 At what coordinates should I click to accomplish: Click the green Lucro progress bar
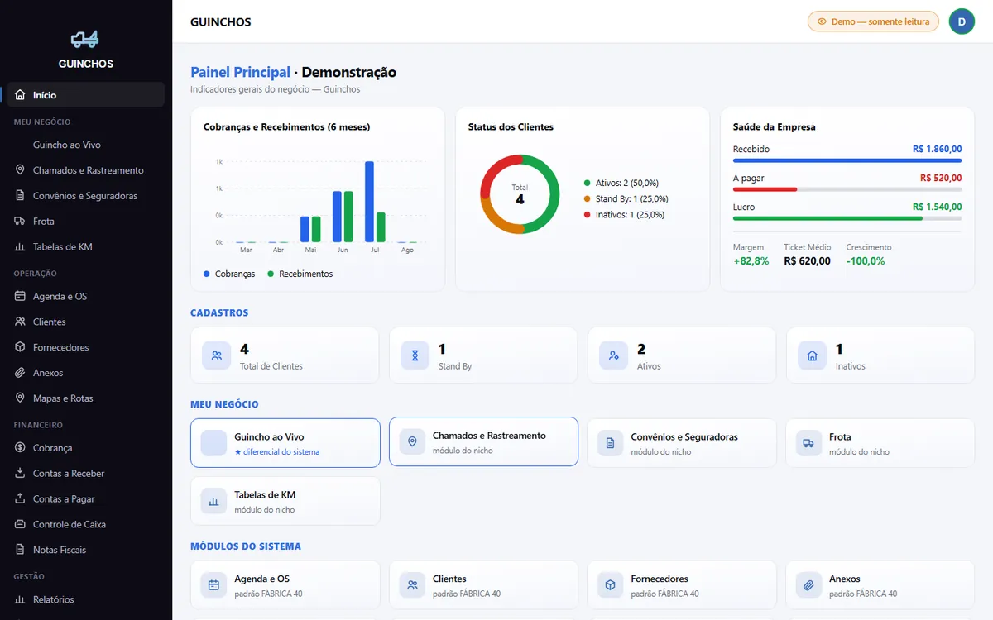(827, 218)
